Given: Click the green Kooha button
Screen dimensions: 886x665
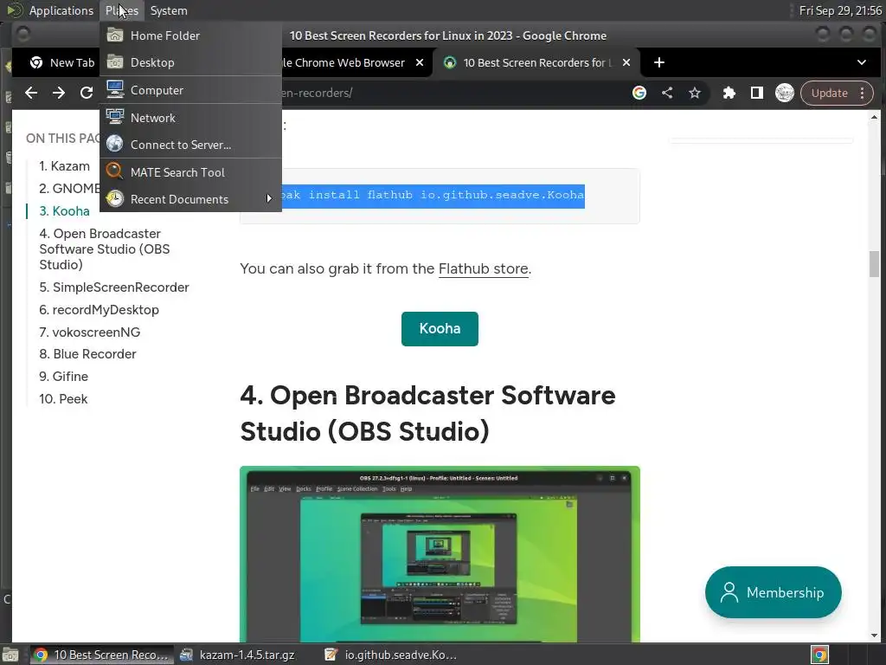Looking at the screenshot, I should 440,328.
